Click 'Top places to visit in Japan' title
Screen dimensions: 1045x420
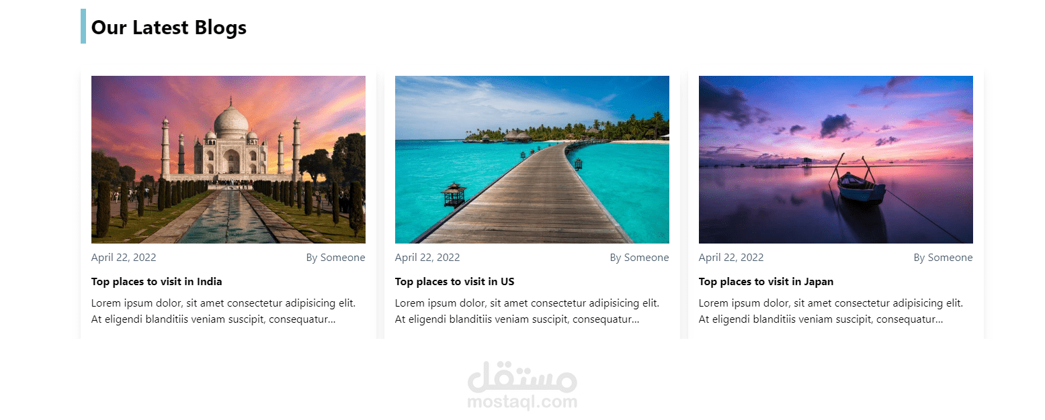[766, 282]
